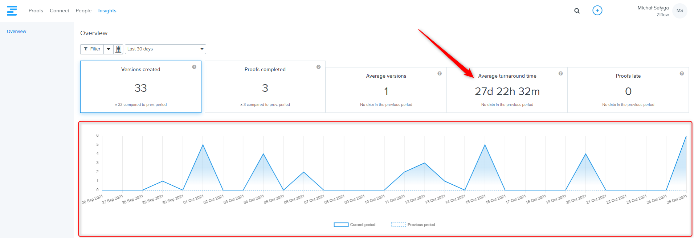Toggle Previous period series in chart legend
Screen dimensions: 694x238
413,225
